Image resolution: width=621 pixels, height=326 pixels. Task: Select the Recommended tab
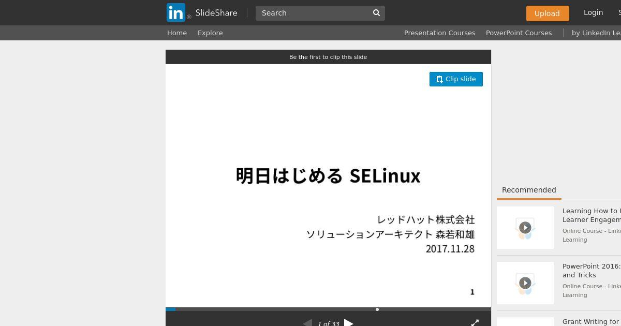click(x=529, y=190)
